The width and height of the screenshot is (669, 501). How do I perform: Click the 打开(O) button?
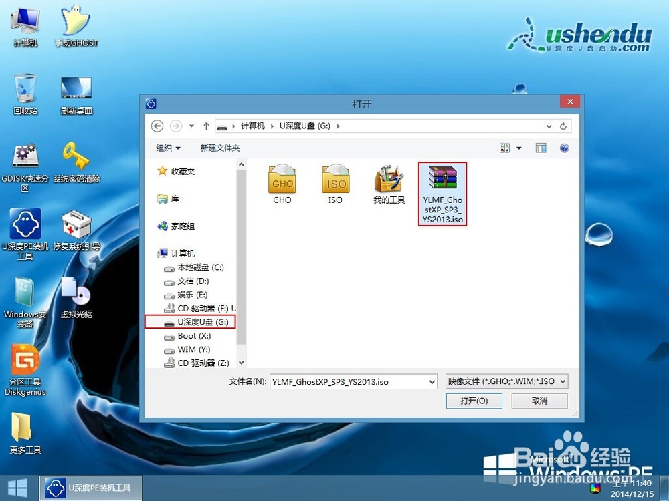[x=474, y=401]
